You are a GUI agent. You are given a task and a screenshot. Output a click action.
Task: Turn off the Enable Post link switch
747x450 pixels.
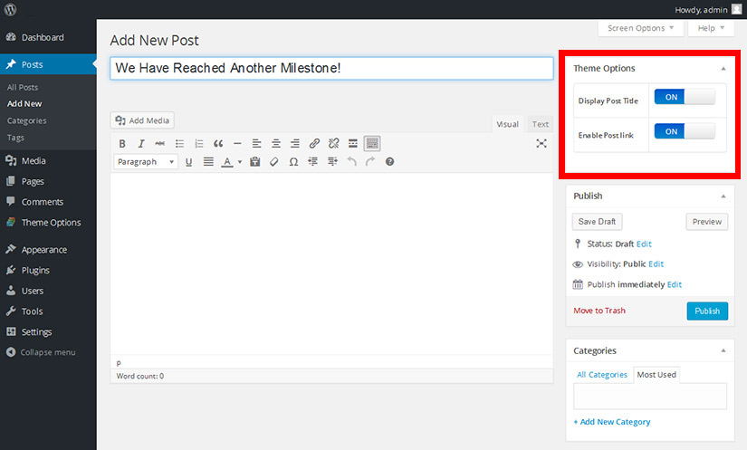685,131
